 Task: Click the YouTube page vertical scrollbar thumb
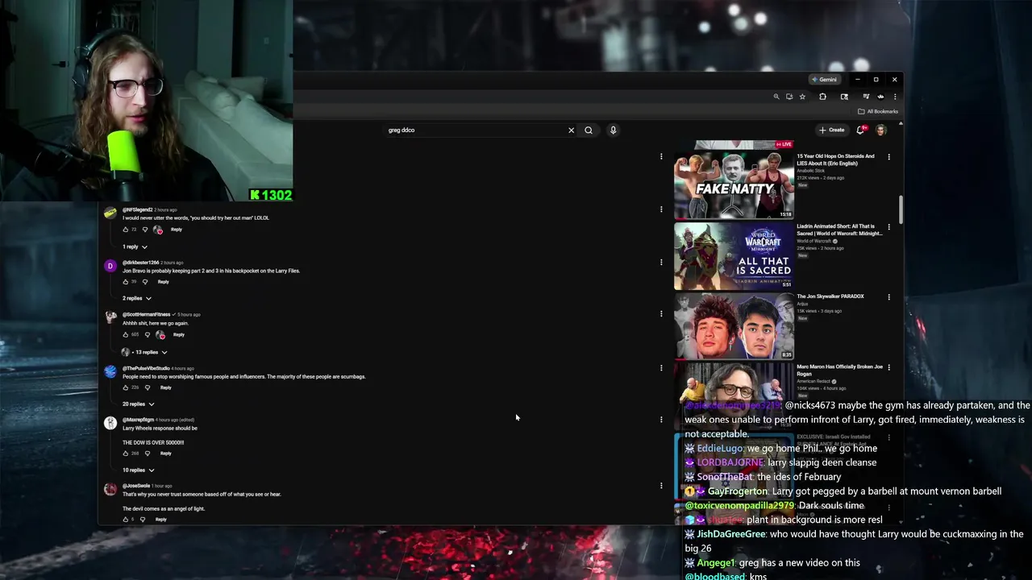(x=901, y=209)
